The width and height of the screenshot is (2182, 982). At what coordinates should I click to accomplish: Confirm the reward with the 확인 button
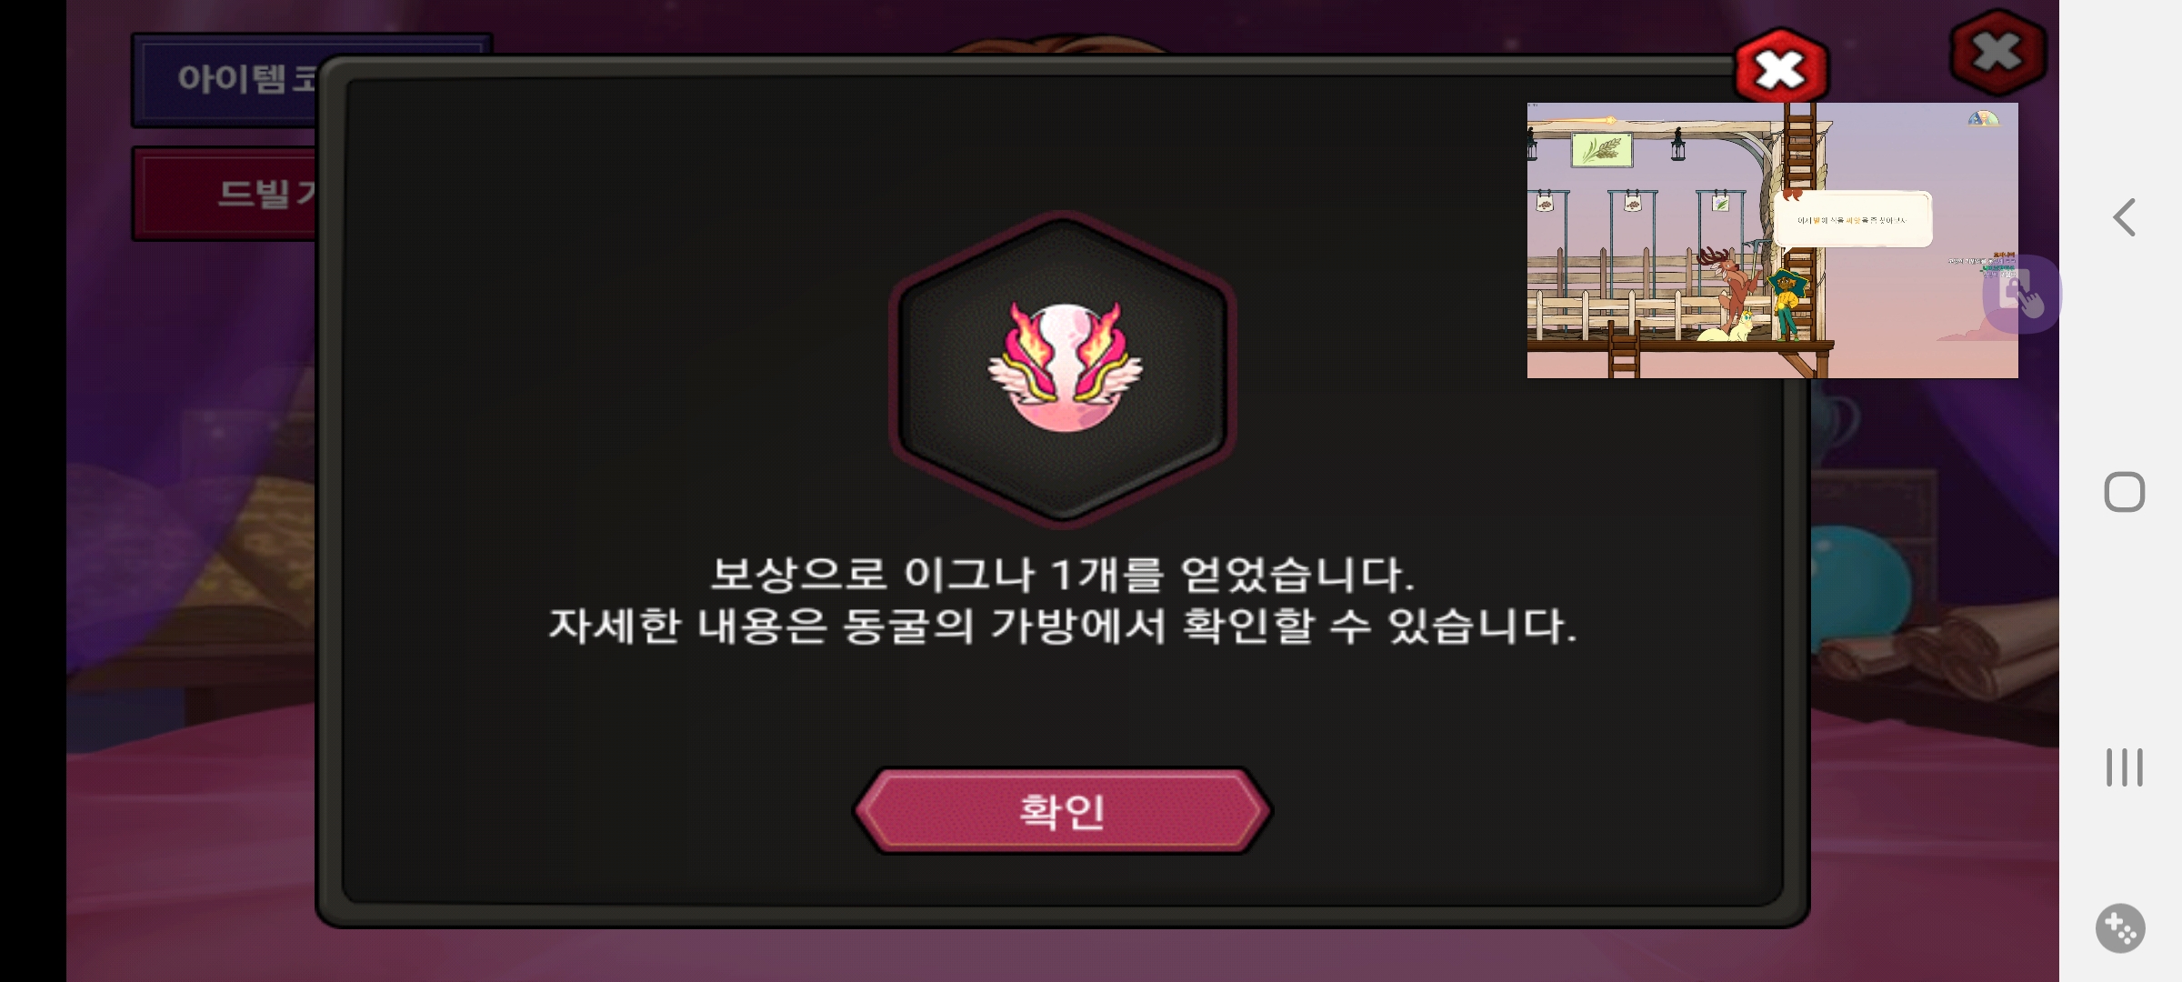[x=1062, y=810]
